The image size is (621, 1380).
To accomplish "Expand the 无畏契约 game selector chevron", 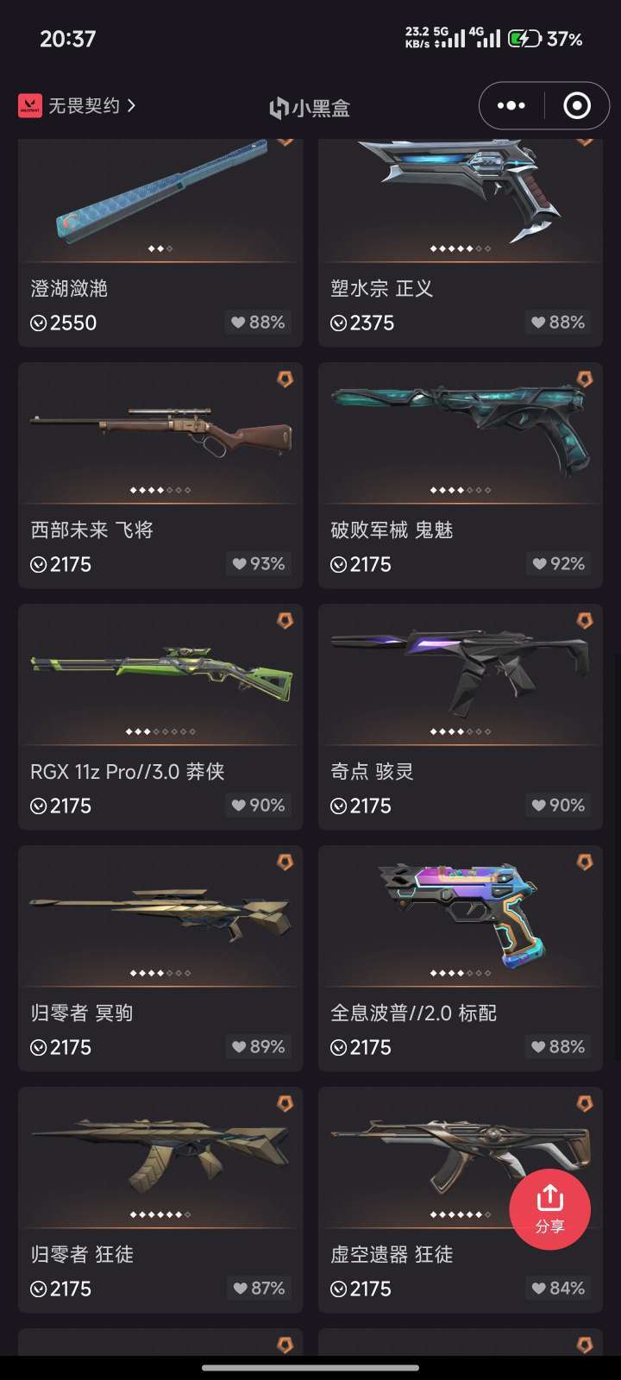I will pos(131,105).
